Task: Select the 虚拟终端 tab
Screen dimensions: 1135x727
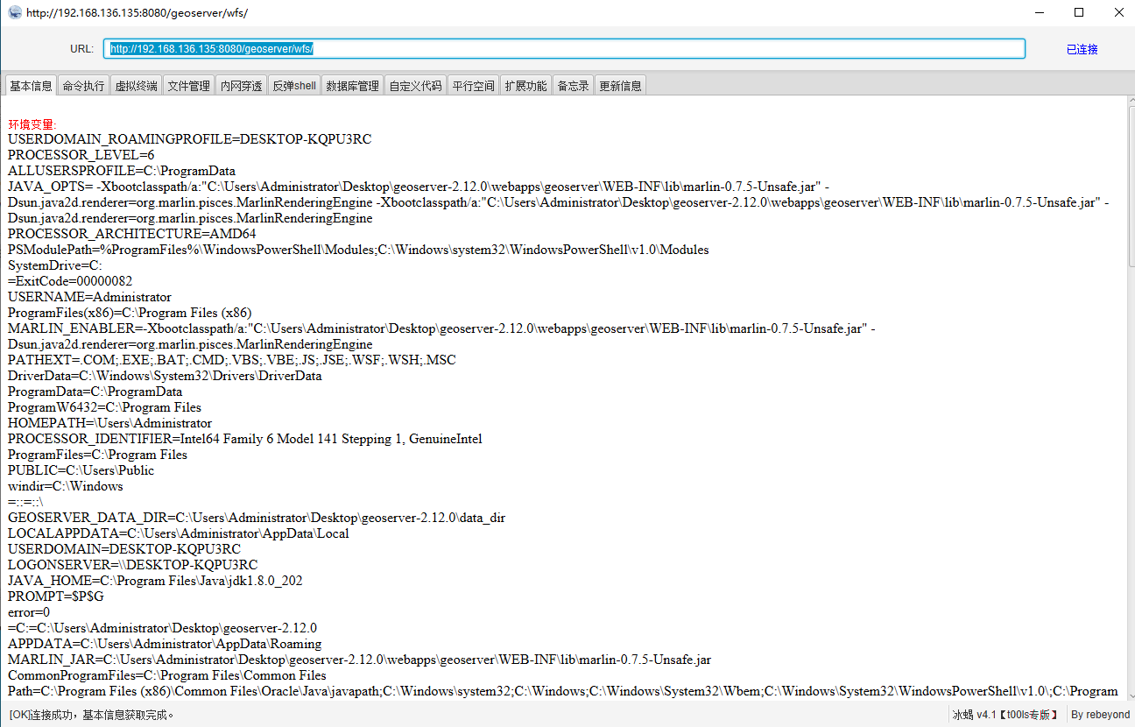Action: point(137,86)
